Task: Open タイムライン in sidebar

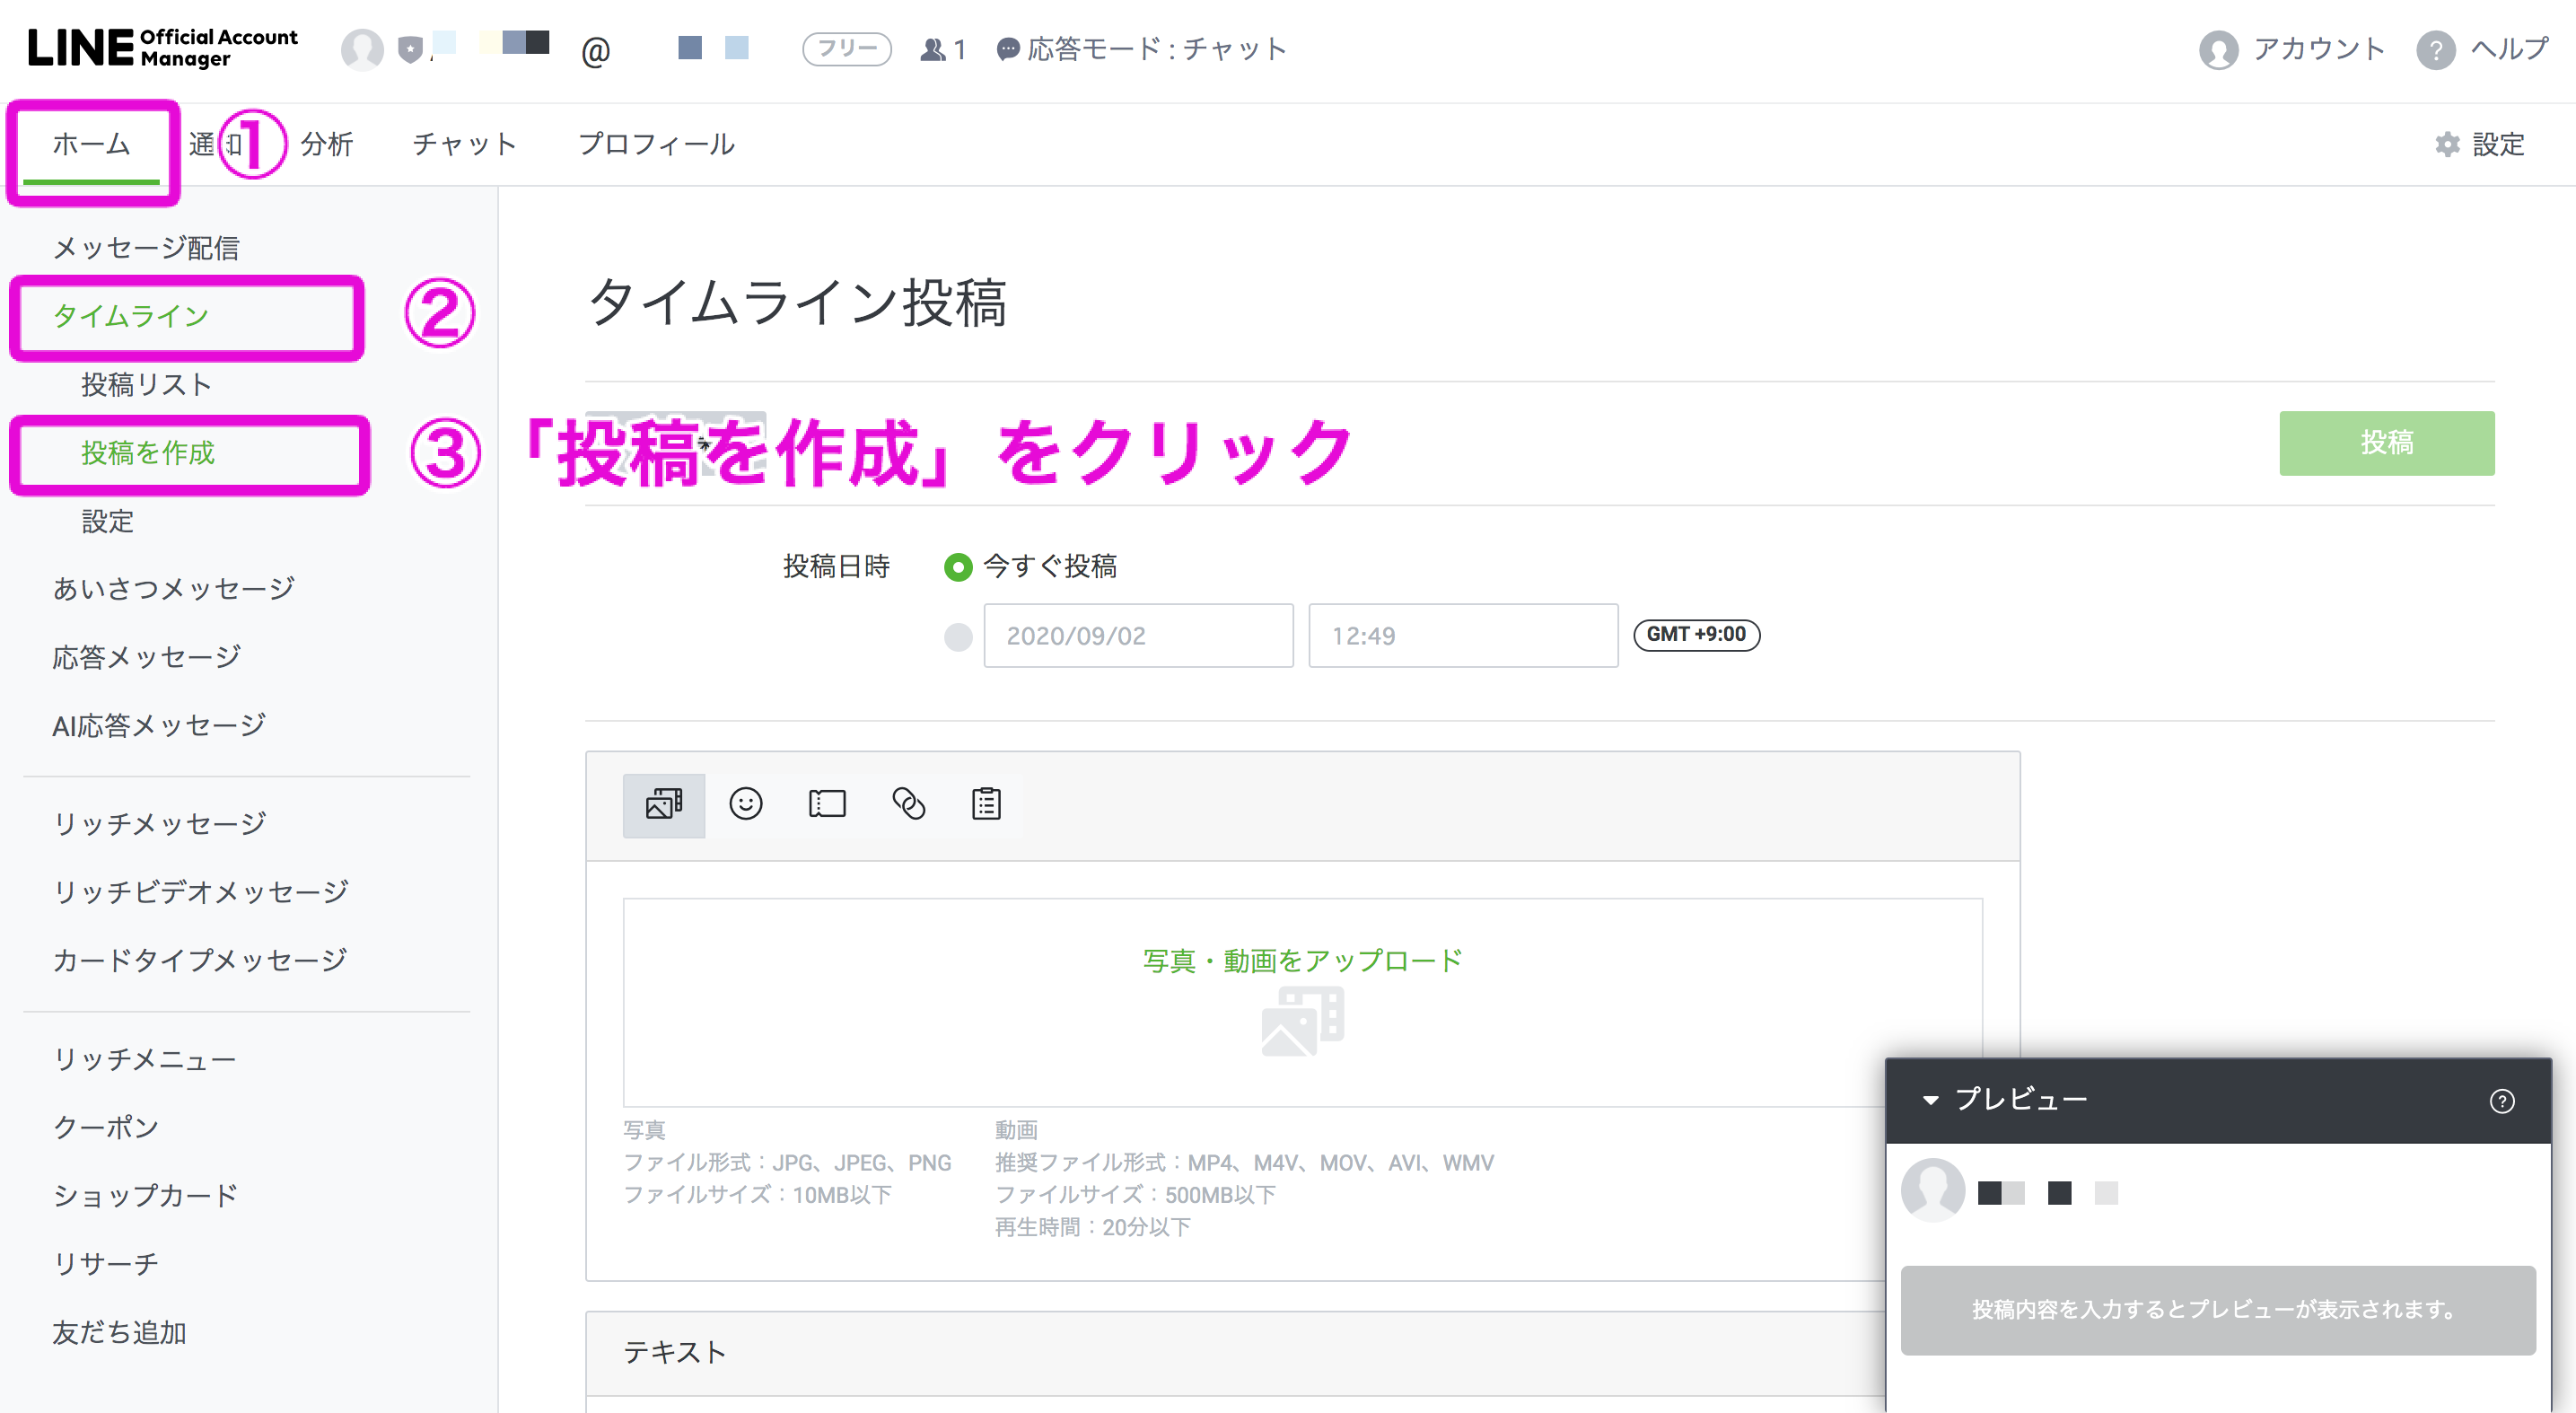Action: click(130, 316)
